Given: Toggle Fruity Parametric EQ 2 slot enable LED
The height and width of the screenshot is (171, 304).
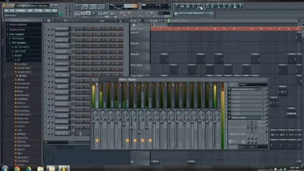Looking at the screenshot, I should coord(229,89).
